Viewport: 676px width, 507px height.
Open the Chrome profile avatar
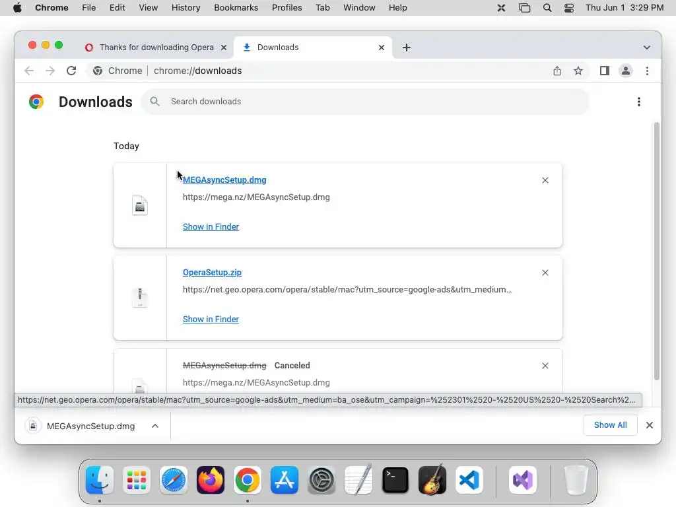click(626, 71)
